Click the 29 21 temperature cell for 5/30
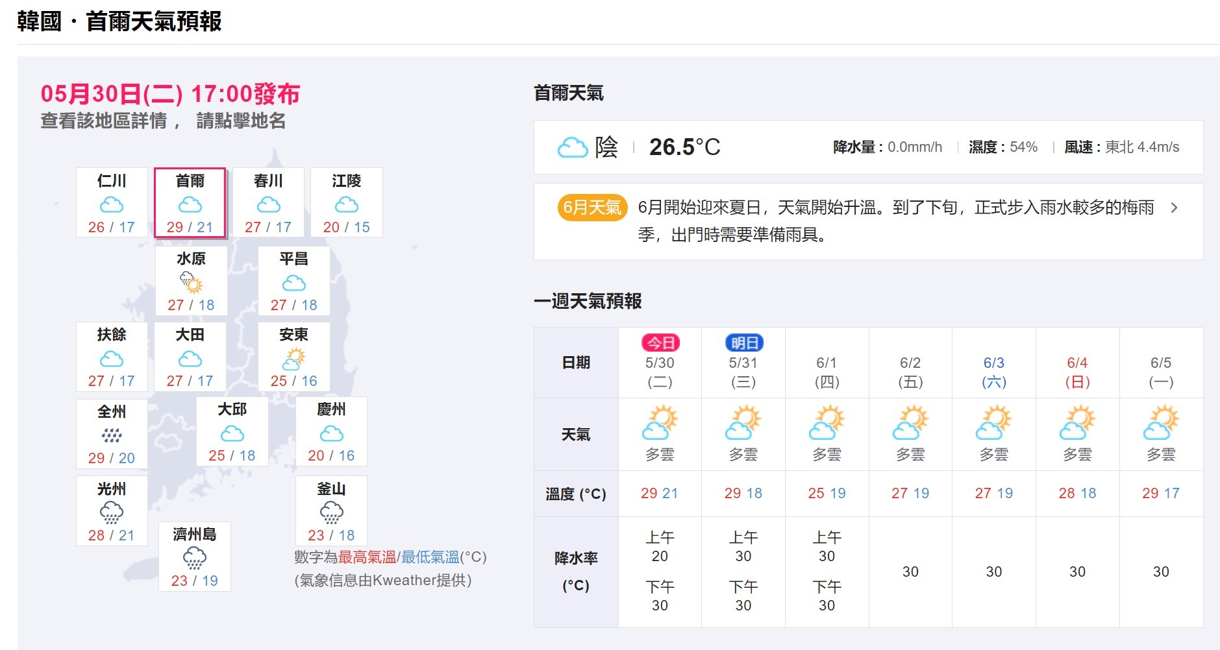 click(660, 493)
